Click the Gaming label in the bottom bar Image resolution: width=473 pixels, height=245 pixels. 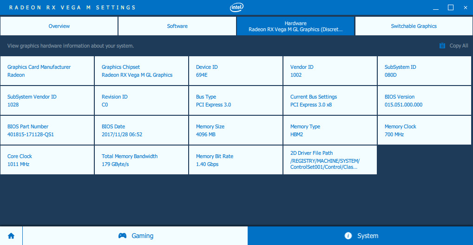pos(142,236)
